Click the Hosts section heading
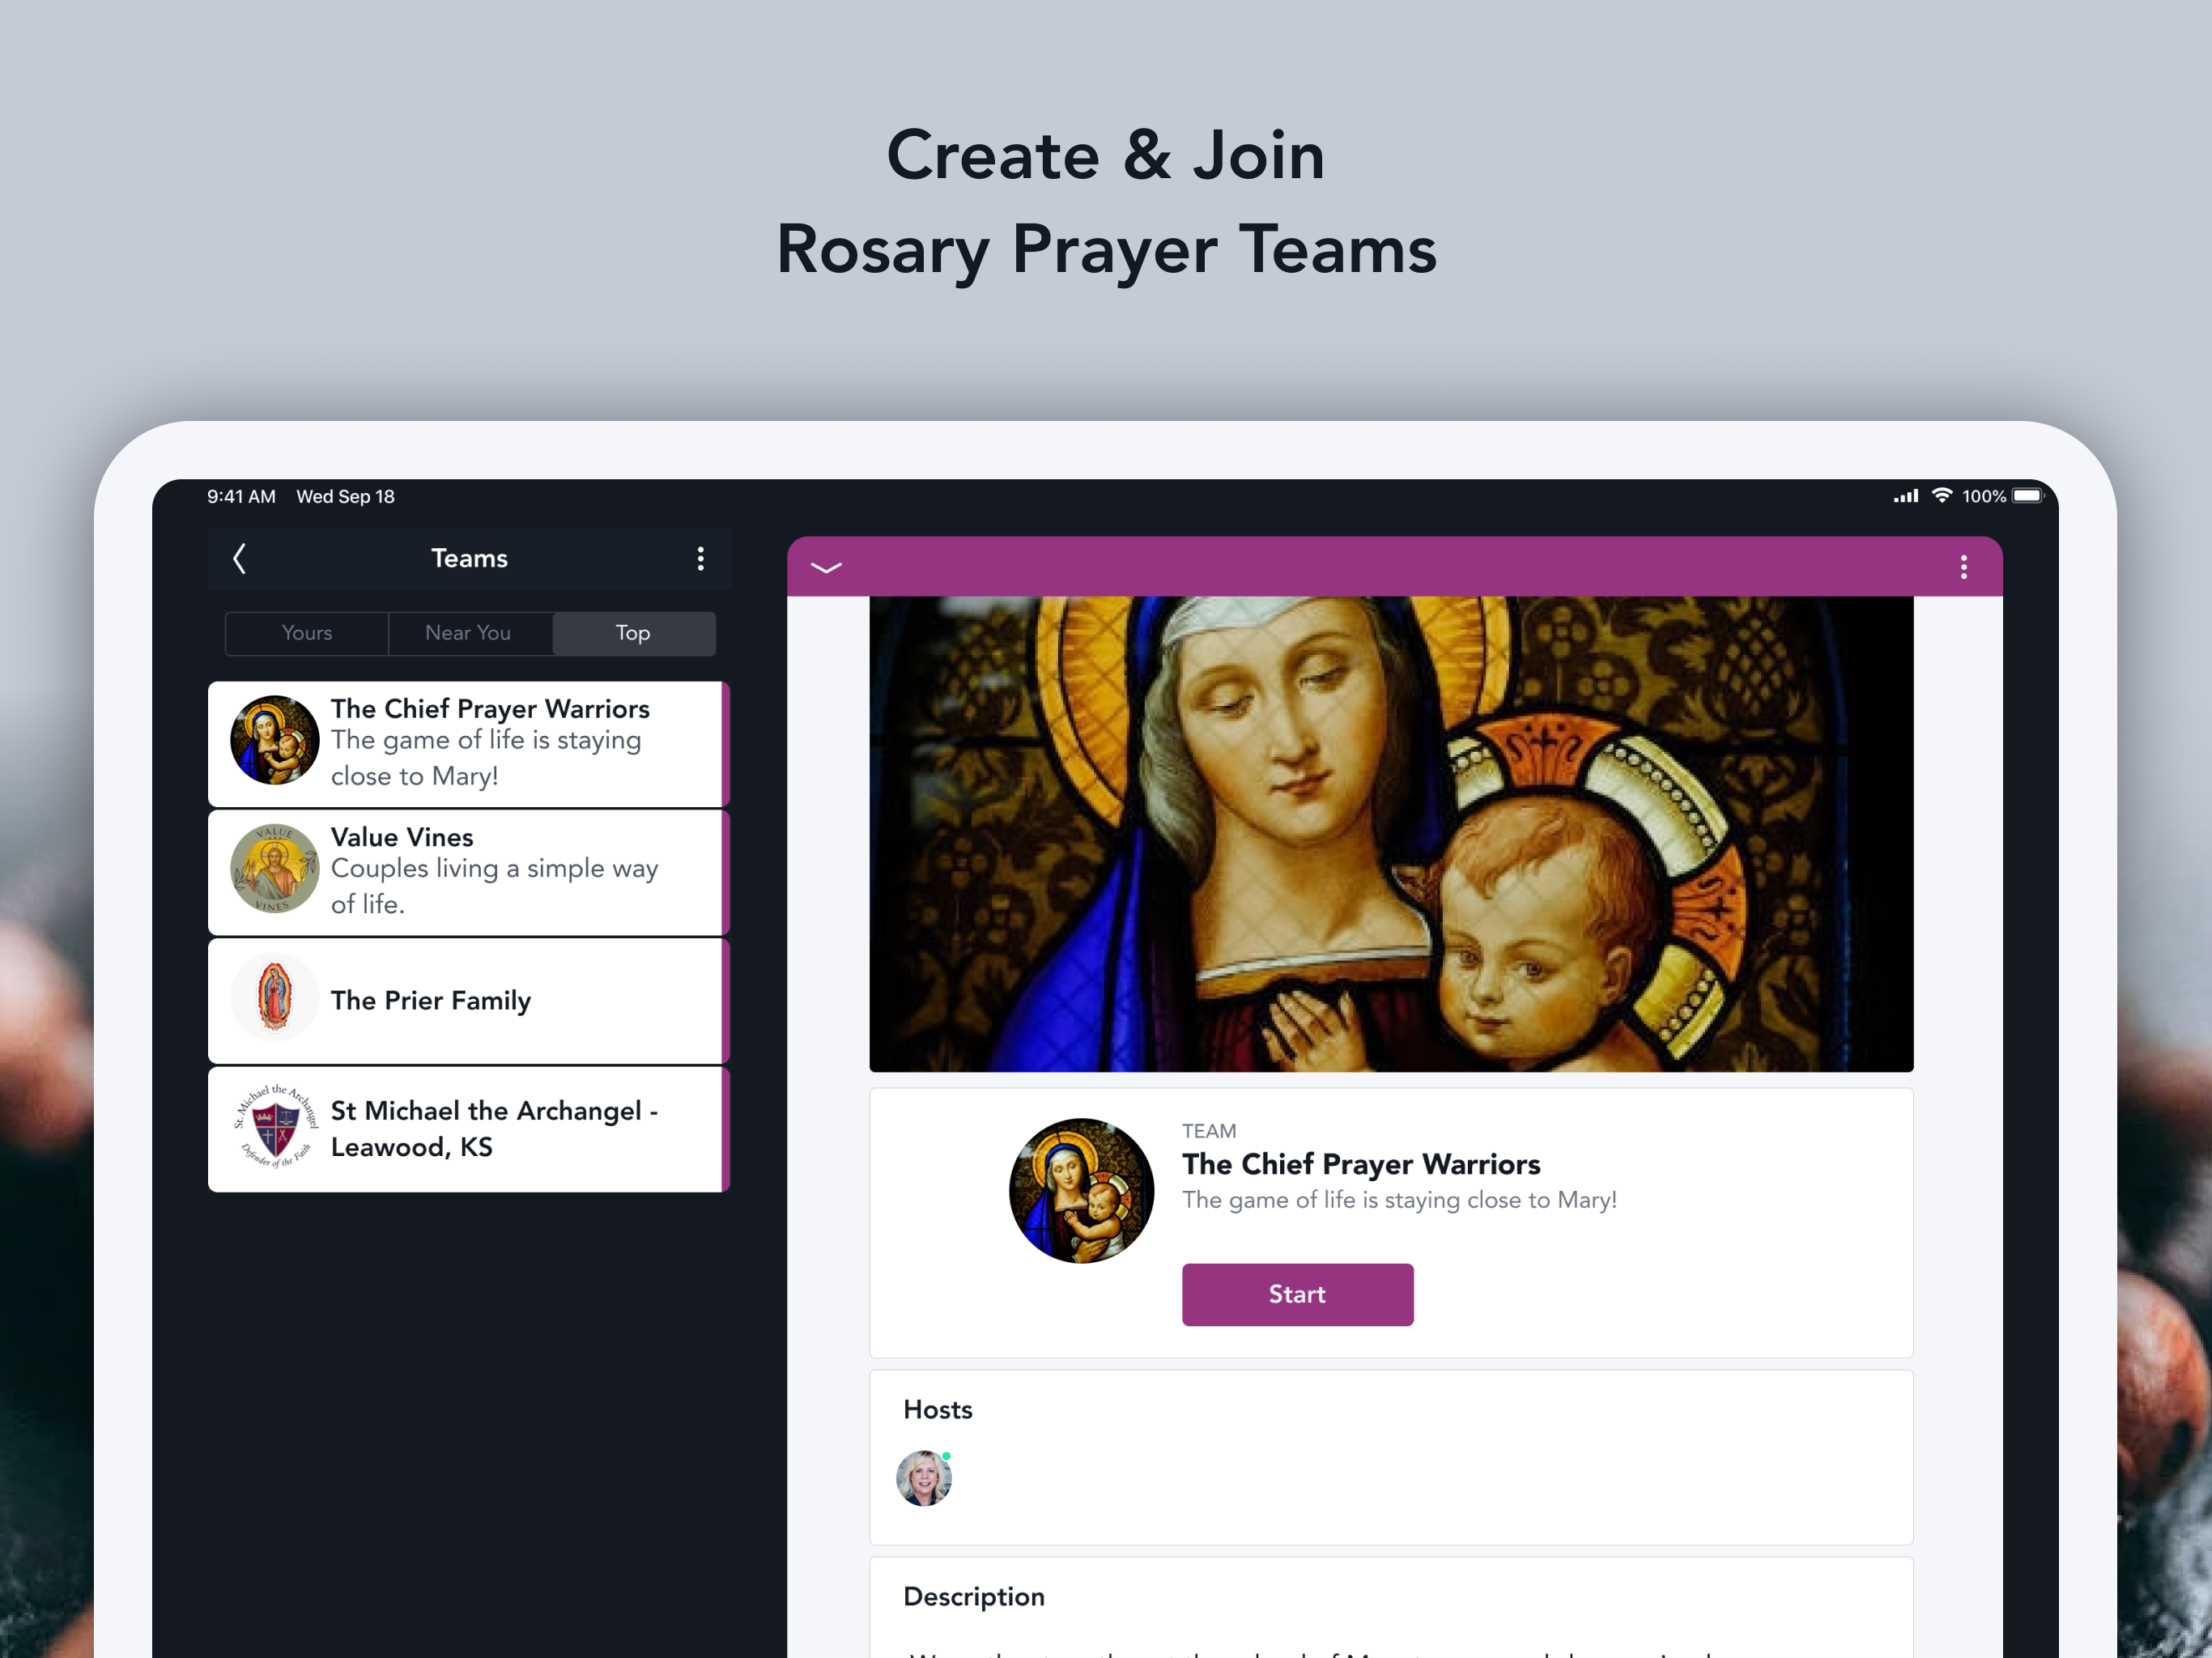 click(x=938, y=1410)
